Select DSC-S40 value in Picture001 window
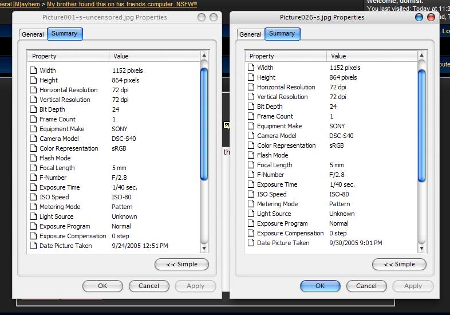450x315 pixels. pyautogui.click(x=124, y=139)
